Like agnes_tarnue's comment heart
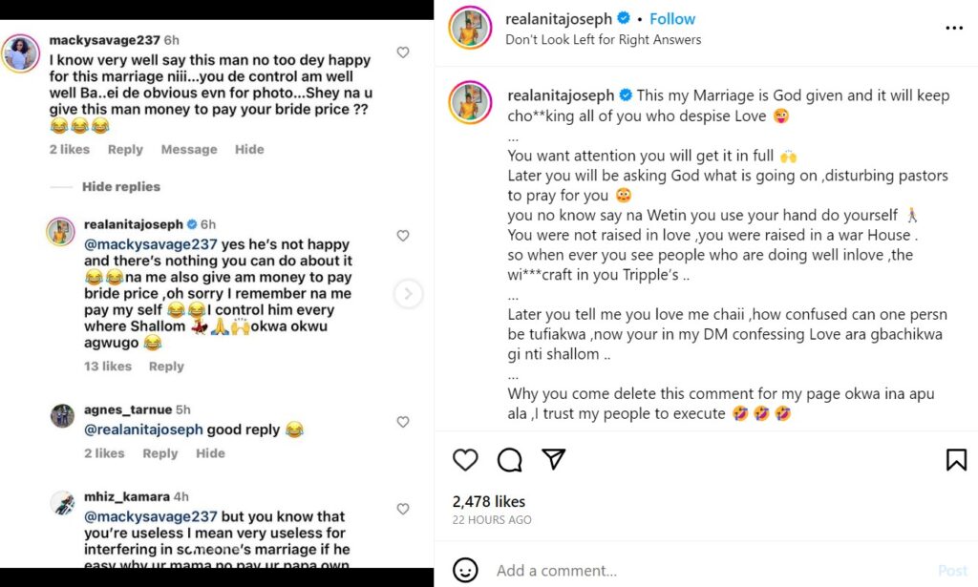 click(403, 422)
